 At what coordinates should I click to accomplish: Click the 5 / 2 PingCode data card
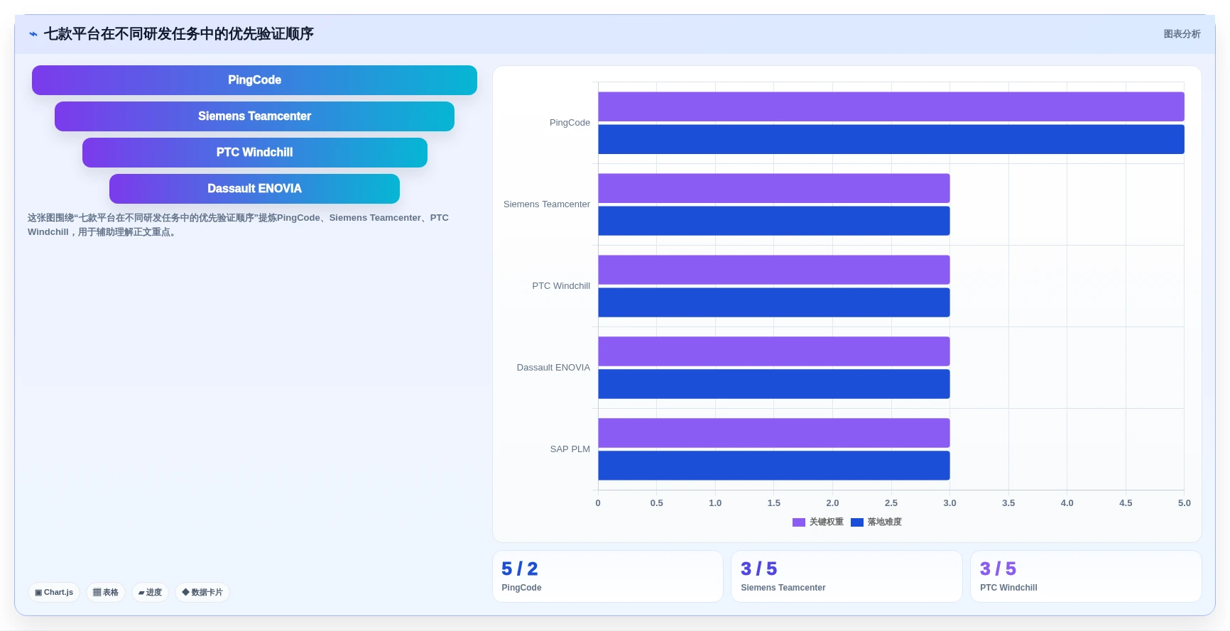coord(608,576)
